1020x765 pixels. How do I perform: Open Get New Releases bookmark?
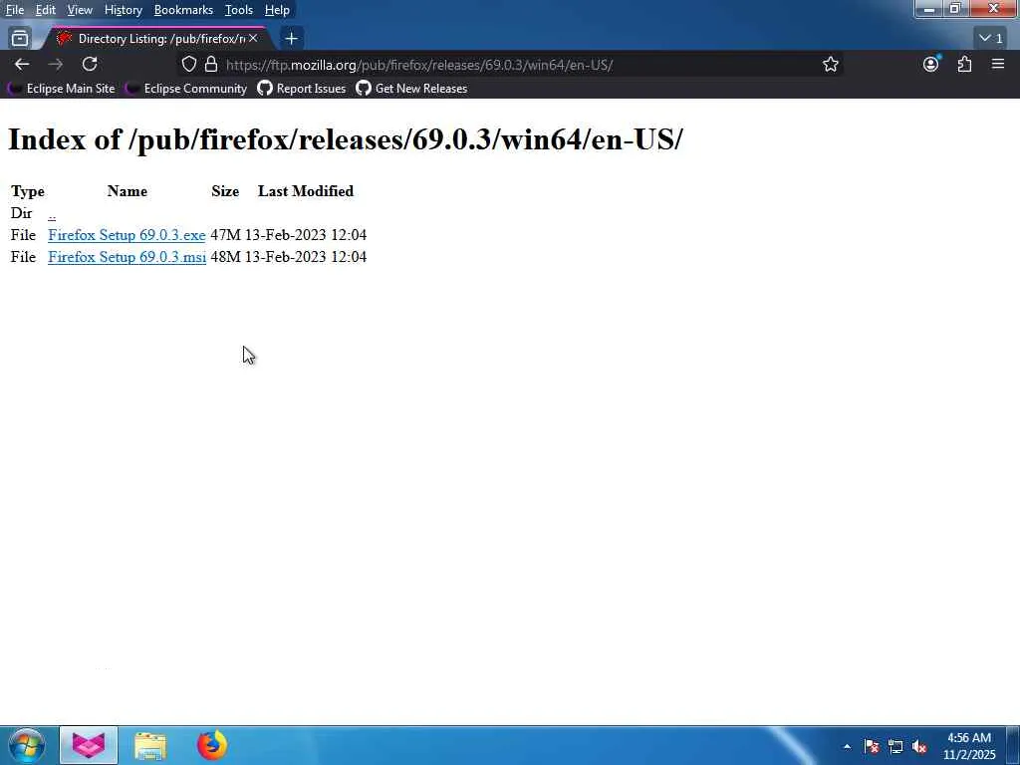coord(411,89)
